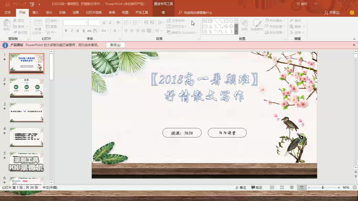
Task: Justify text in paragraph group
Action: 143,31
